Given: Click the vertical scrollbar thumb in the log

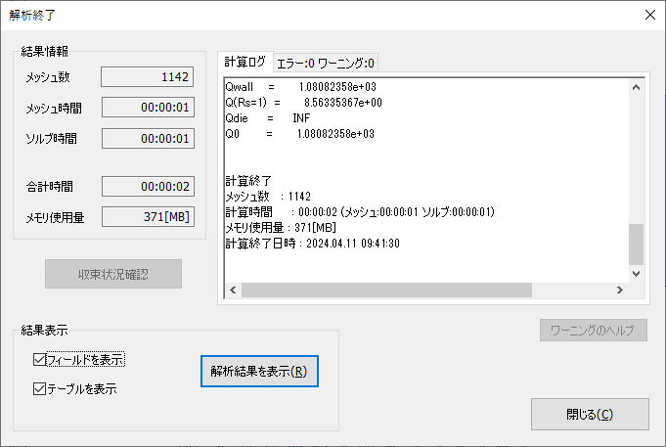Looking at the screenshot, I should (636, 245).
